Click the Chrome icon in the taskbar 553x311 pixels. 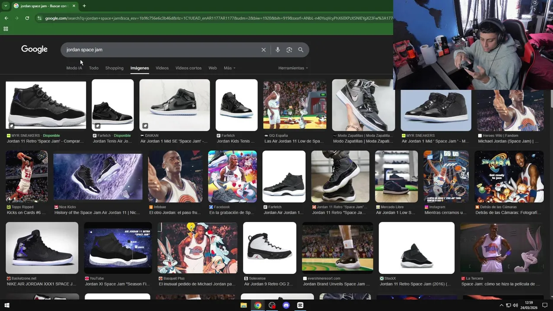click(258, 305)
